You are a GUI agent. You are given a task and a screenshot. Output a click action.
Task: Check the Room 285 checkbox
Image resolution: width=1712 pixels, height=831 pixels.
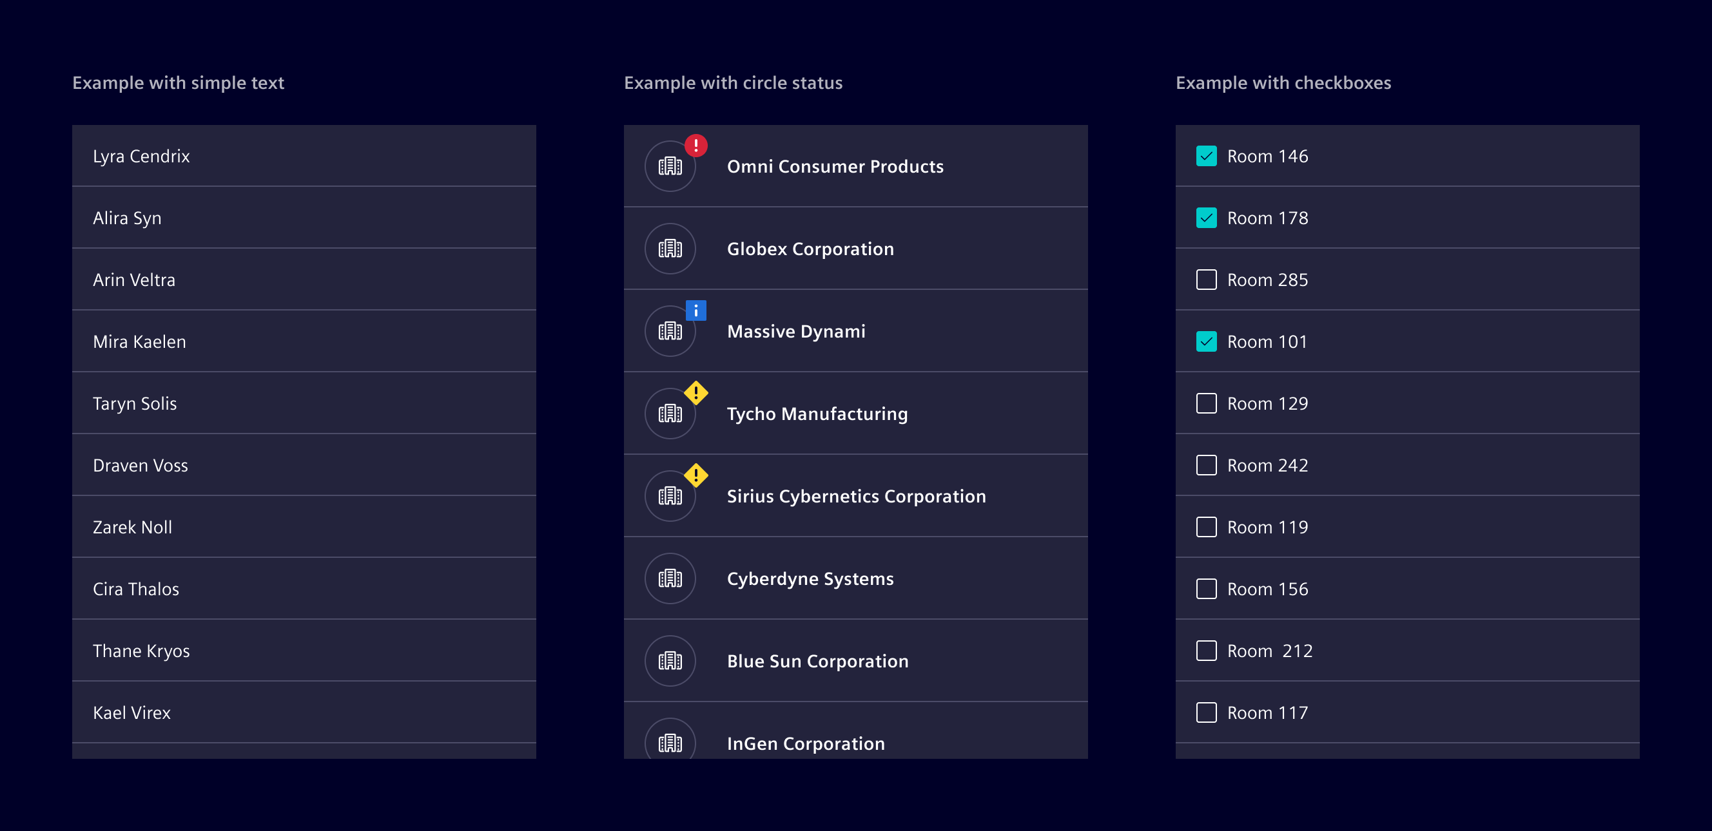(x=1206, y=280)
